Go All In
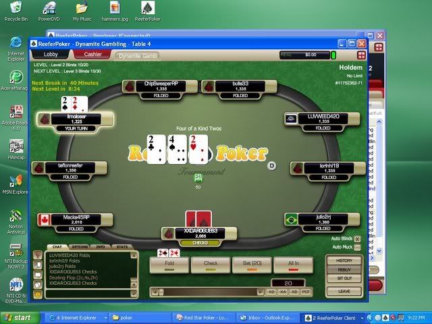Viewport: 432px width, 324px height. tap(294, 265)
